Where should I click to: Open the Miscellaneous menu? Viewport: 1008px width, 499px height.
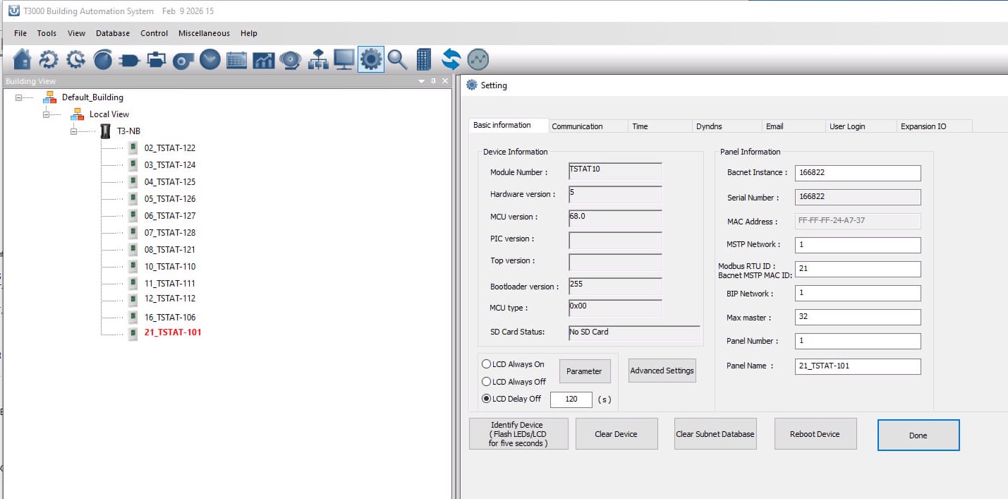tap(204, 33)
